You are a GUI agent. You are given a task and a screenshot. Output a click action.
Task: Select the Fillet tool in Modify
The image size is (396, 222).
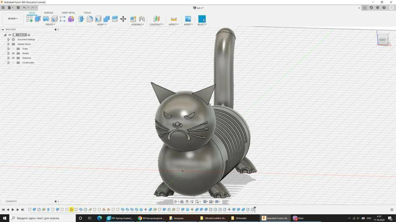(90, 18)
